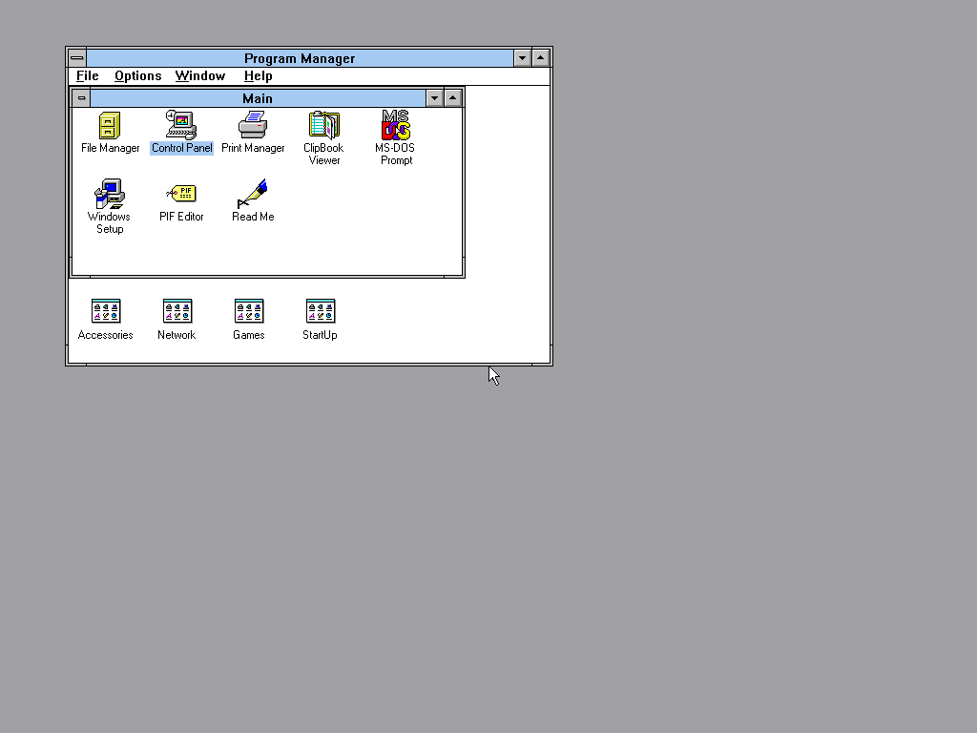
Task: Open the Program Manager control menu box
Action: pos(77,58)
